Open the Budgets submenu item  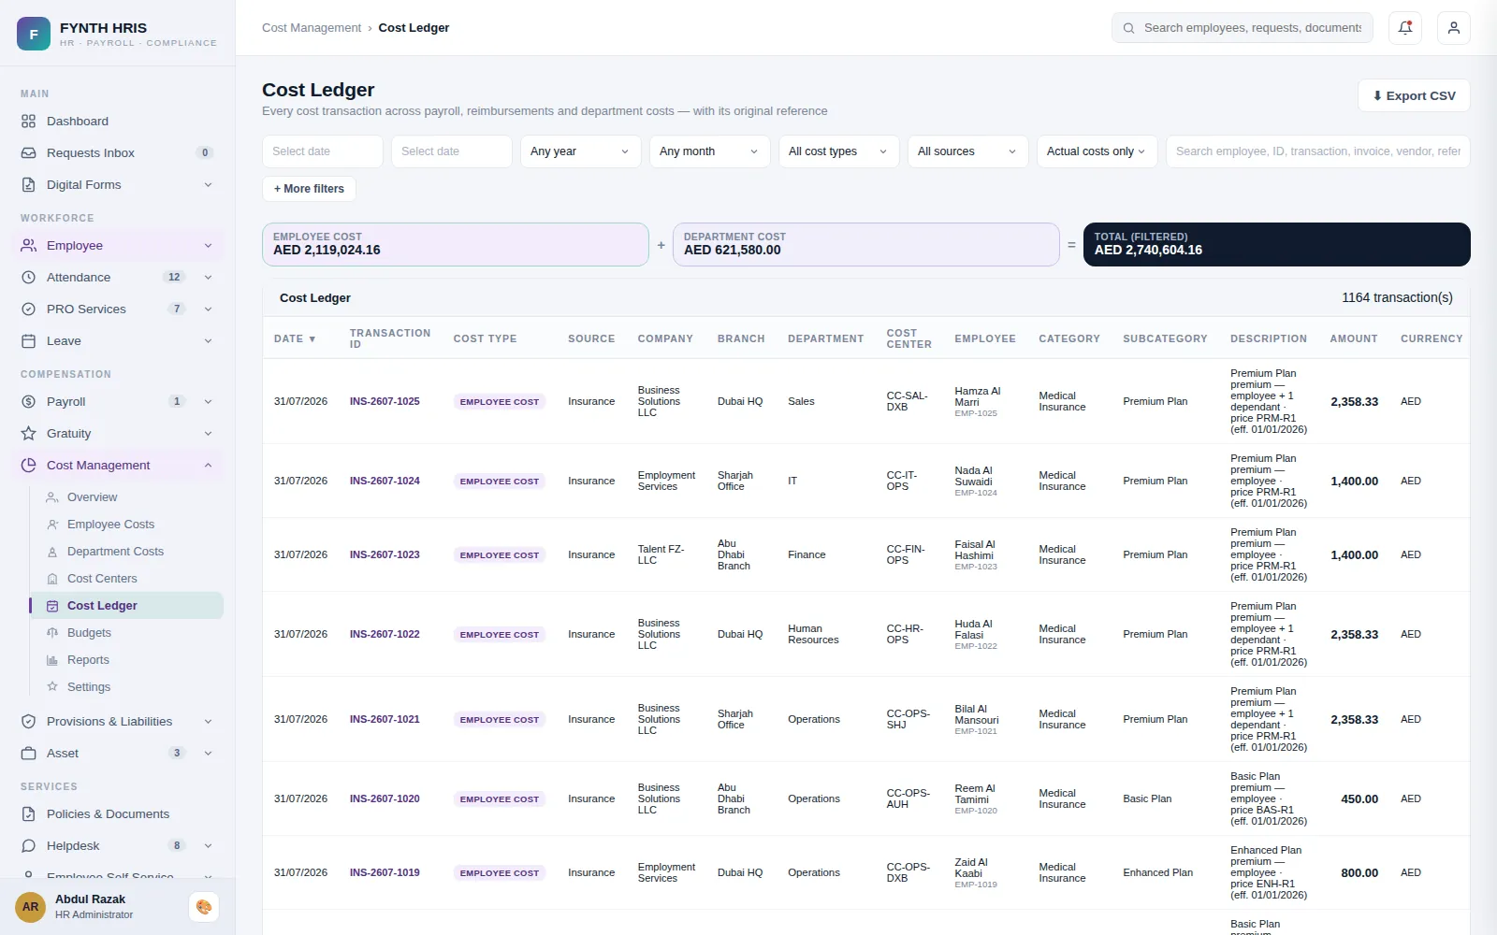(x=125, y=633)
